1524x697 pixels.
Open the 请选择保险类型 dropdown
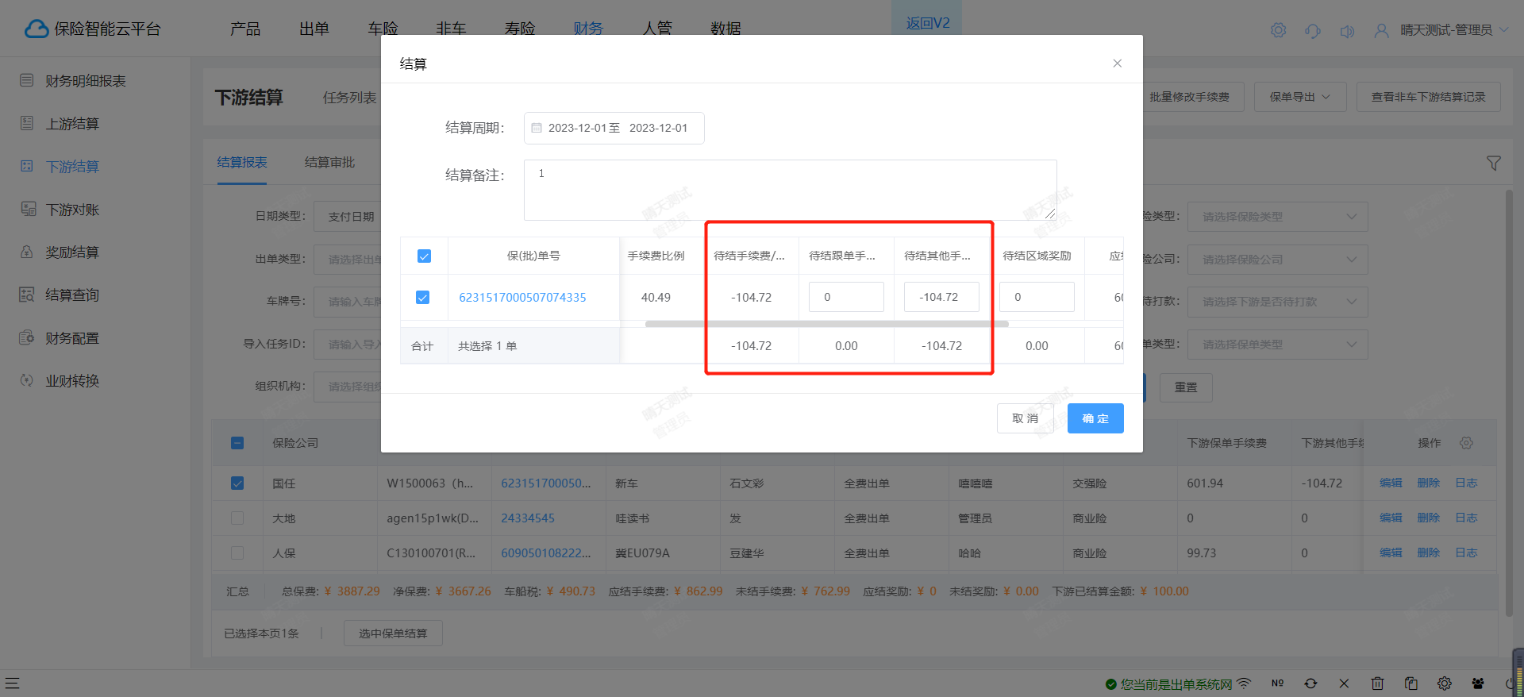1277,217
